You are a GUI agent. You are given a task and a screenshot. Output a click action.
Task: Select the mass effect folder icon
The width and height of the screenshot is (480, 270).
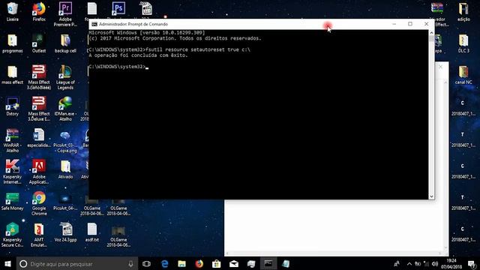coord(12,75)
